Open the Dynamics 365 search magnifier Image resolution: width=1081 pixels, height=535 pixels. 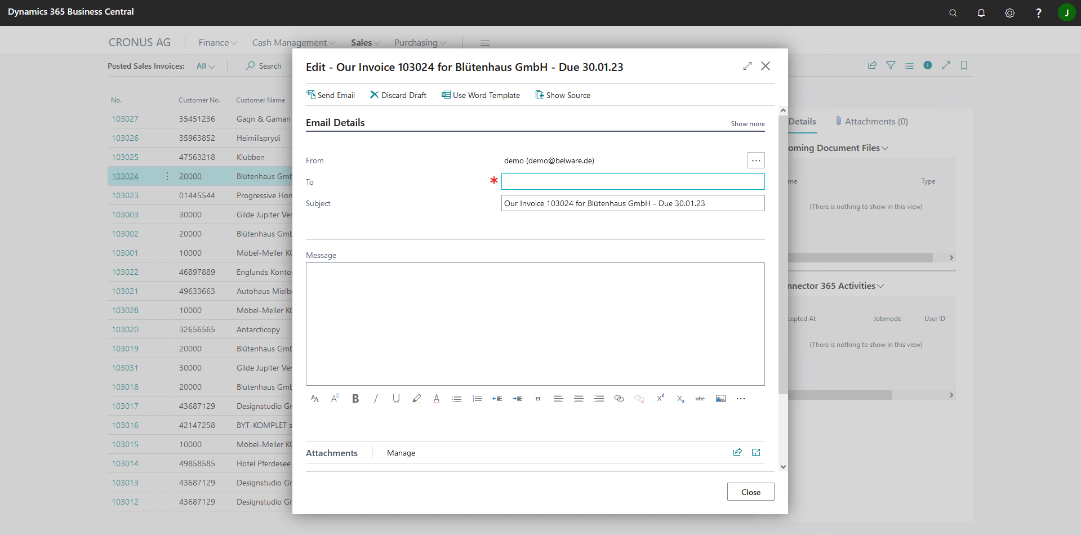point(953,12)
